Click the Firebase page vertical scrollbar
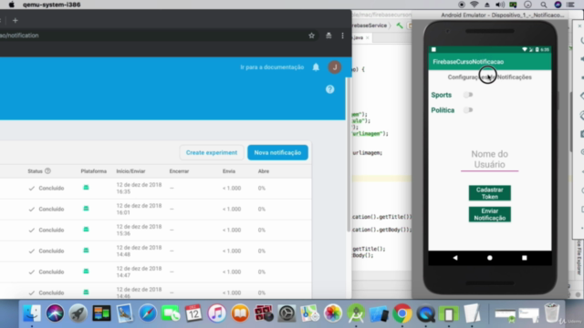The width and height of the screenshot is (584, 328). point(349,154)
